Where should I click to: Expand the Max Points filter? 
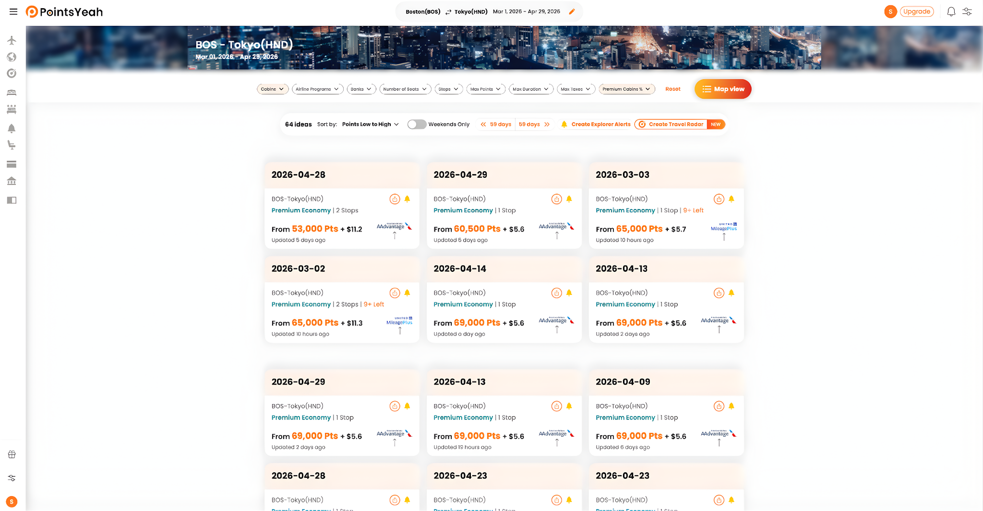(x=486, y=89)
